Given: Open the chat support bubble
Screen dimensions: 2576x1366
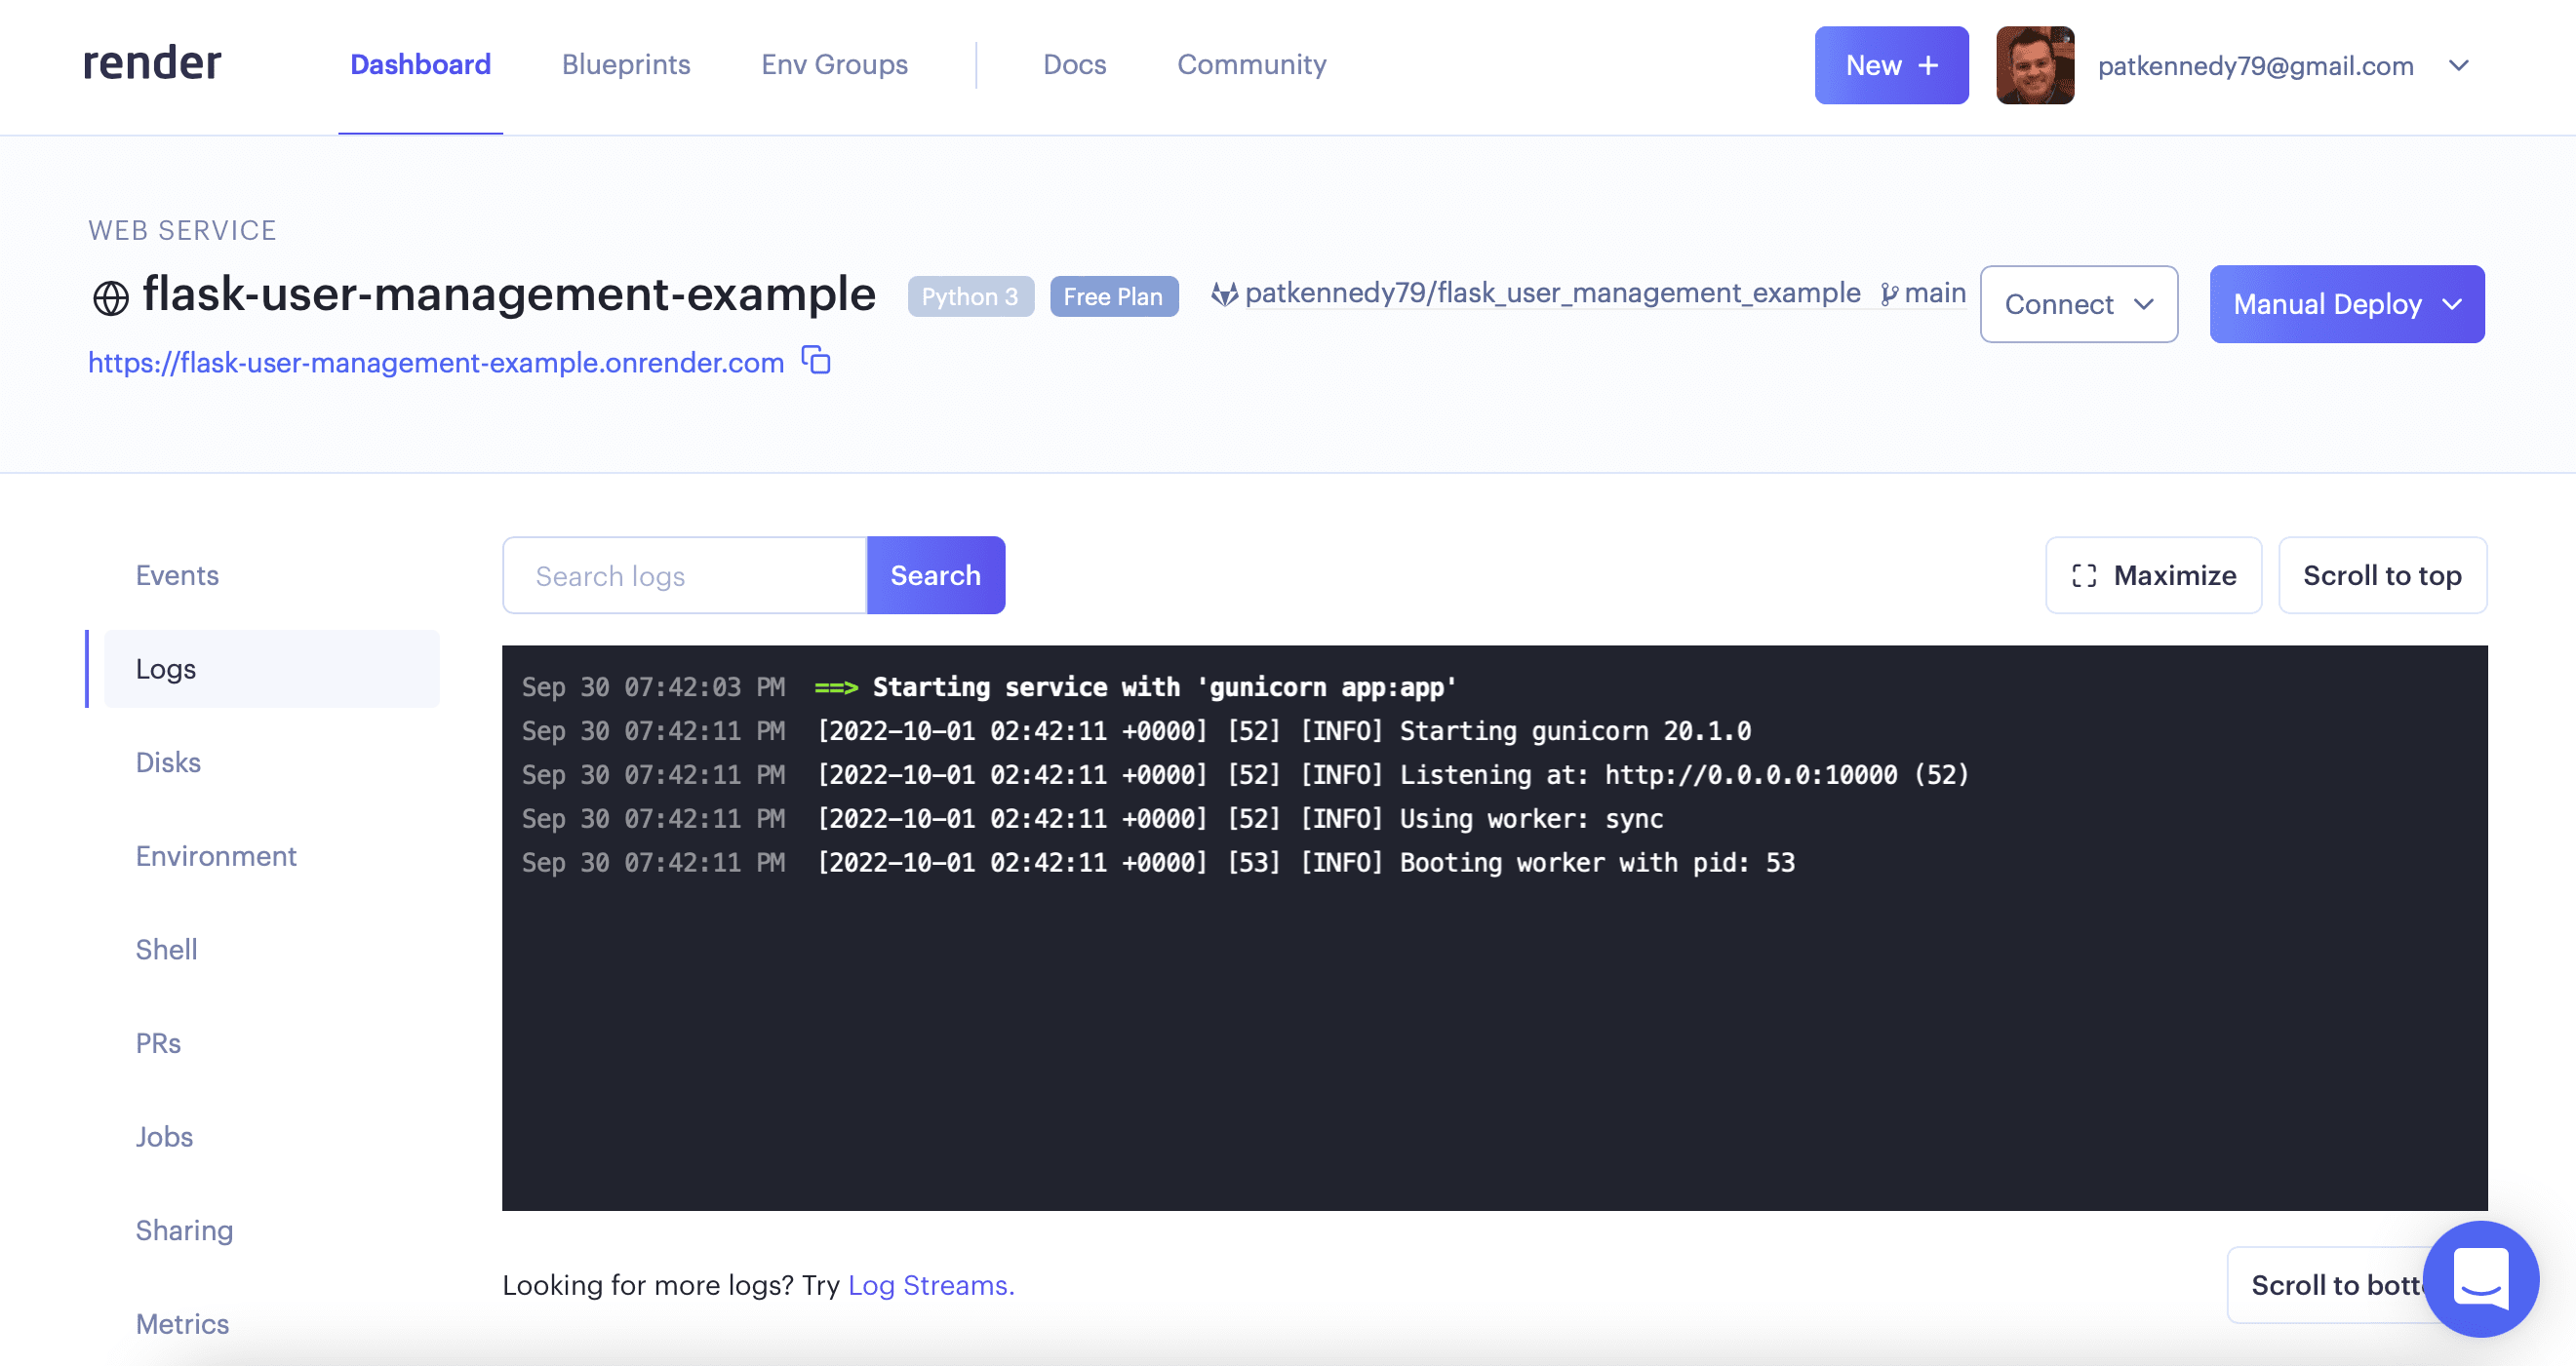Looking at the screenshot, I should (2480, 1280).
